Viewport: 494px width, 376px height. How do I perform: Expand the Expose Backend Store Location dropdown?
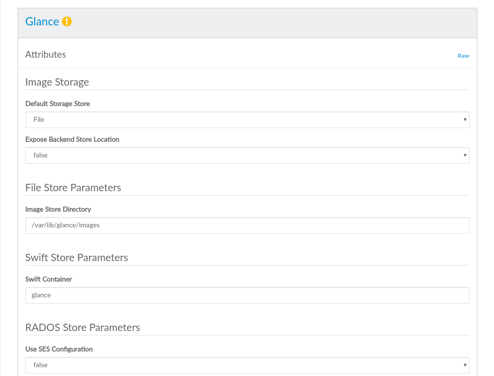(x=247, y=155)
